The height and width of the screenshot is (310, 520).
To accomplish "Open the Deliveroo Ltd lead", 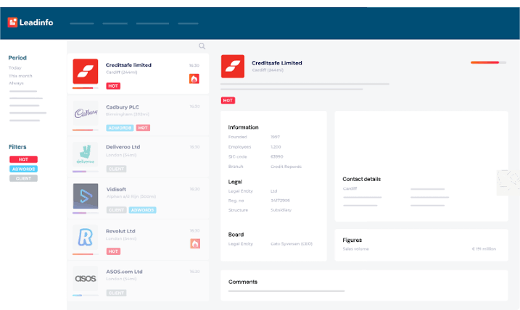I will pyautogui.click(x=138, y=157).
